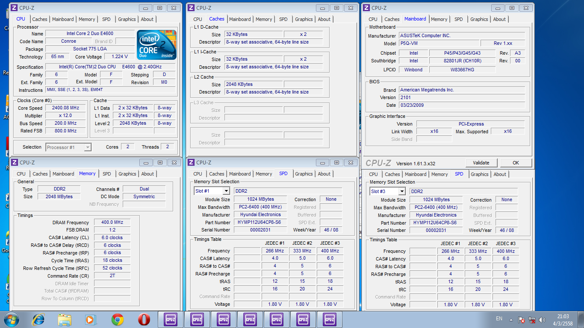Open Action Center flag in system tray
Image resolution: width=584 pixels, height=328 pixels.
tap(522, 319)
